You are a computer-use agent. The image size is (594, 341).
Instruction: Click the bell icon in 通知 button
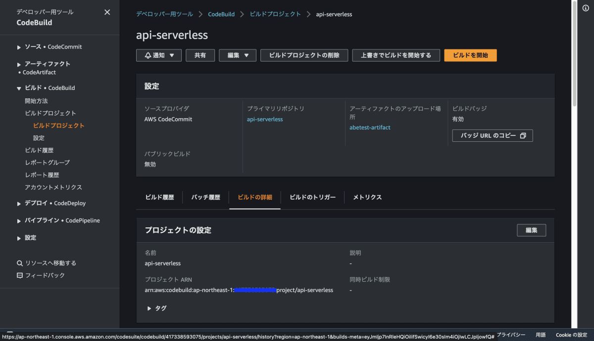148,55
